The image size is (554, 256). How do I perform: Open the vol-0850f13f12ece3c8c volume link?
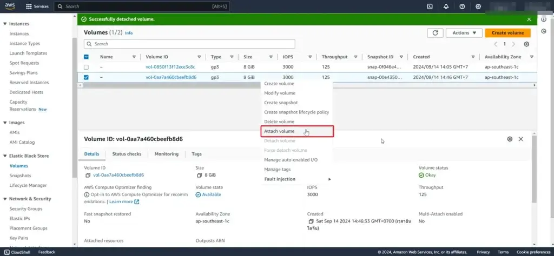[170, 67]
